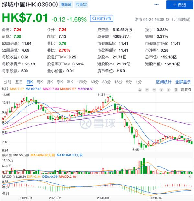194x201 pixels.
Task: Close the MACD indicator panel
Action: [190, 177]
